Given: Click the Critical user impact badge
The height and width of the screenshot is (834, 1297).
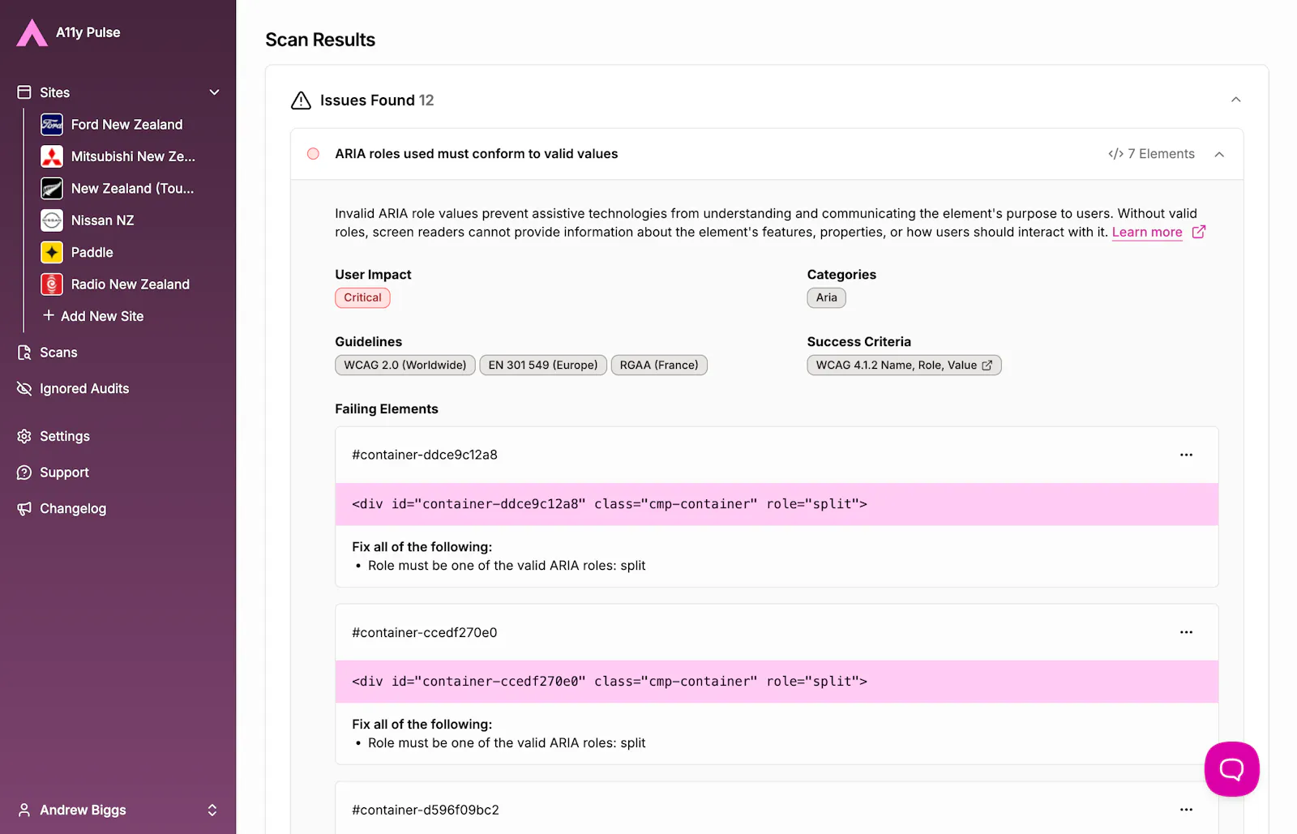Looking at the screenshot, I should coord(362,297).
